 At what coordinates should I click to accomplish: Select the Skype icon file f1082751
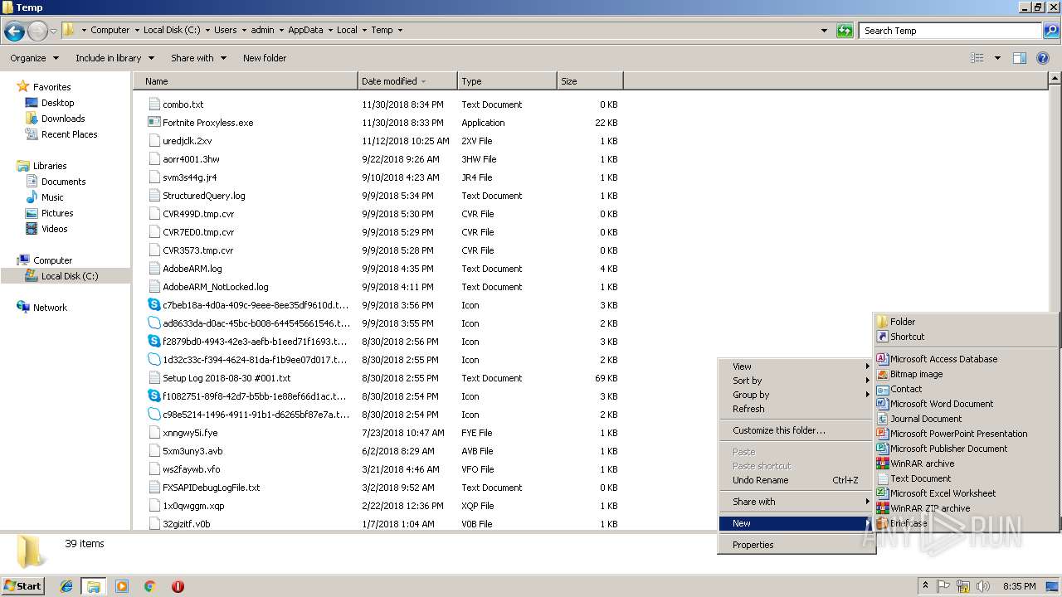[x=153, y=396]
